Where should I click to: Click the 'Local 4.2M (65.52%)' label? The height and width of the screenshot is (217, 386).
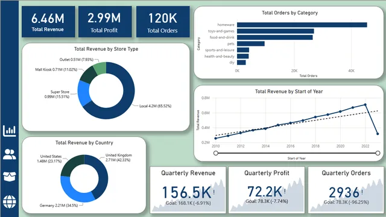[156, 106]
